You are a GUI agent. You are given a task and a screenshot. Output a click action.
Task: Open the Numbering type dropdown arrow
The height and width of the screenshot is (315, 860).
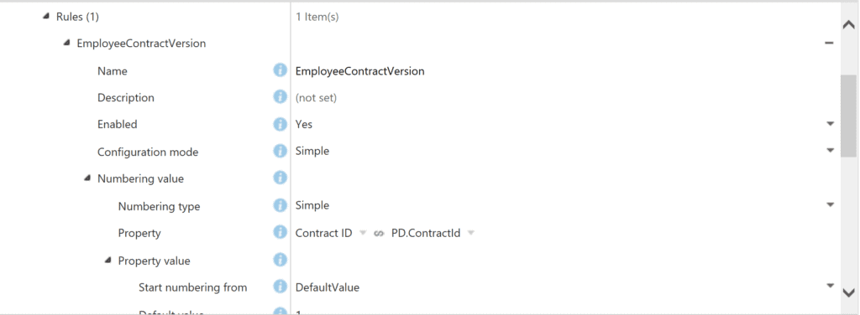(831, 205)
